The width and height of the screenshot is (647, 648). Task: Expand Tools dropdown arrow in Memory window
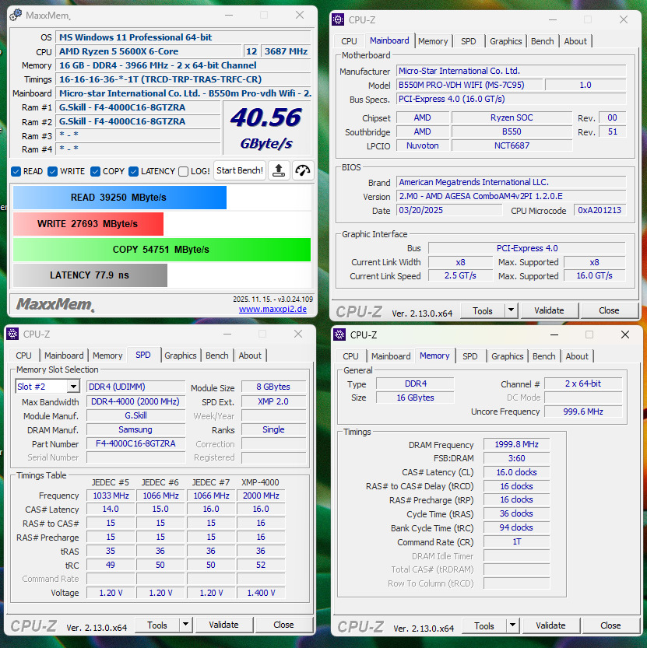513,625
